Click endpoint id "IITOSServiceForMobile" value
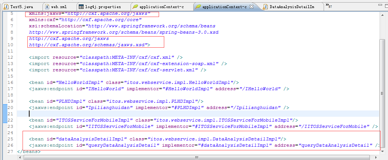 click(120, 126)
